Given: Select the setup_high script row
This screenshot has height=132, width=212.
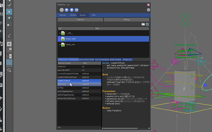Looking at the screenshot, I should [x=104, y=39].
